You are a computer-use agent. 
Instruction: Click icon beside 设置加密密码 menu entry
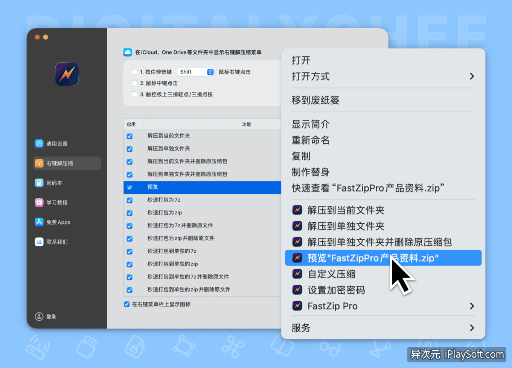tap(297, 290)
